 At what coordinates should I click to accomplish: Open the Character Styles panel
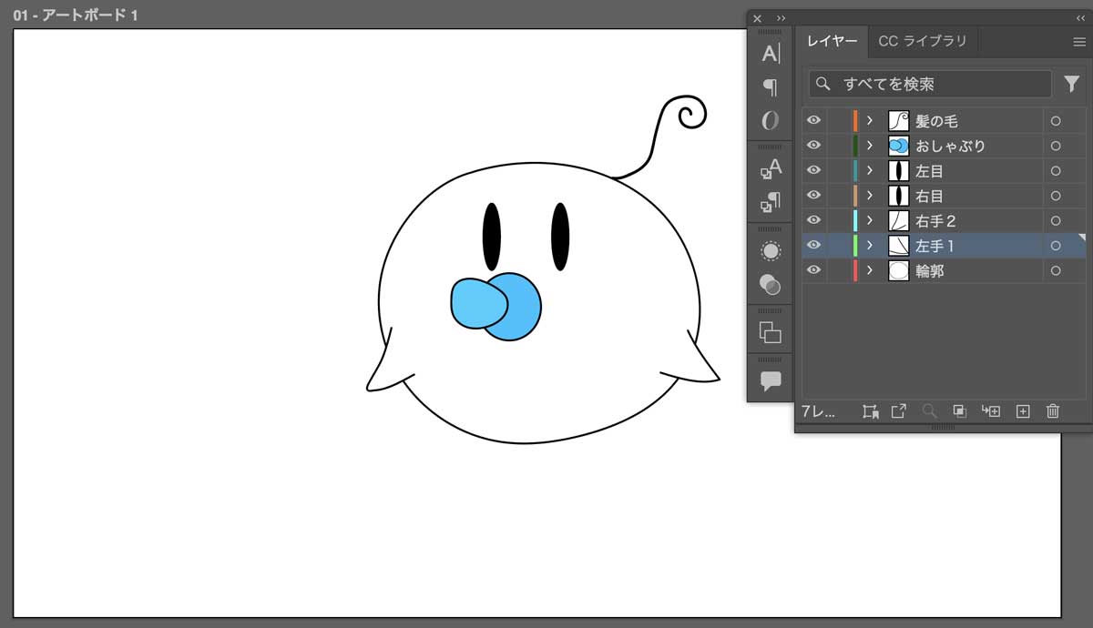771,169
